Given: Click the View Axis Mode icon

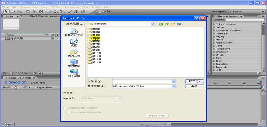Looking at the screenshot, I should 108,11.
